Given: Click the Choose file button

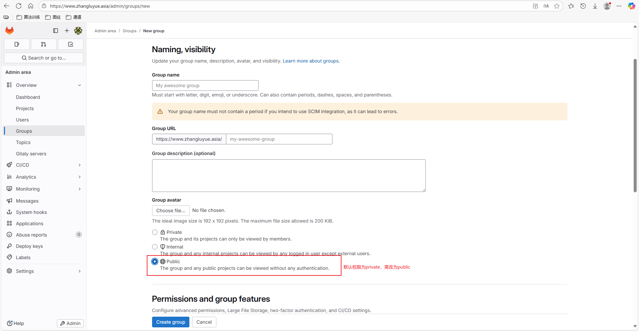Looking at the screenshot, I should click(x=171, y=211).
